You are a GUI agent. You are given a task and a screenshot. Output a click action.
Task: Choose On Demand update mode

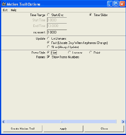click(x=48, y=38)
